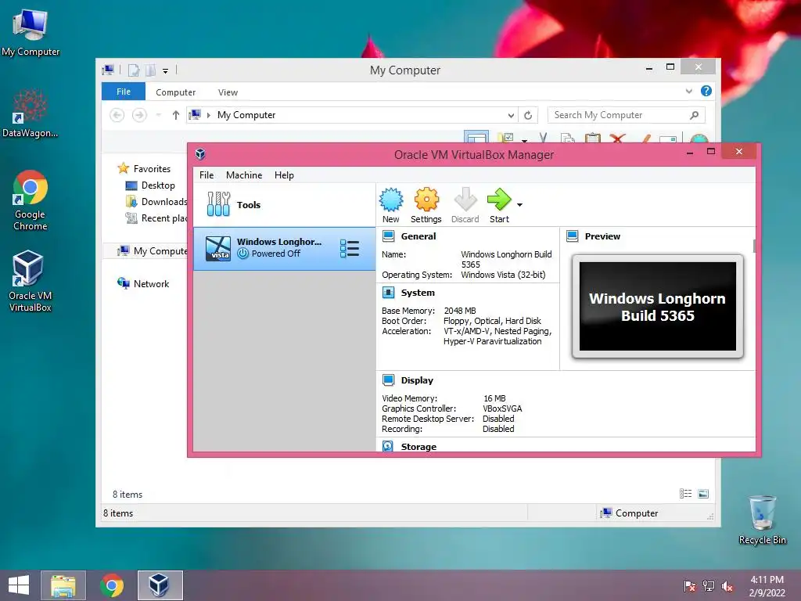801x601 pixels.
Task: Click the VirtualBox details pane scrollbar
Action: pyautogui.click(x=754, y=246)
